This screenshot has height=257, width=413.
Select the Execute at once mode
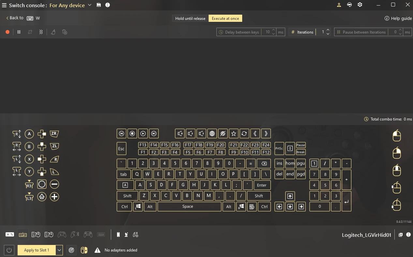(x=225, y=19)
